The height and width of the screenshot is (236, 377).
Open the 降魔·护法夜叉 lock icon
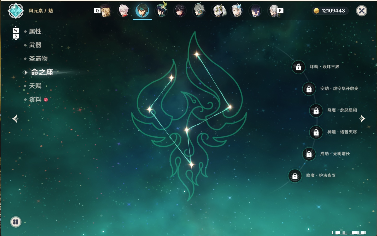tap(295, 176)
